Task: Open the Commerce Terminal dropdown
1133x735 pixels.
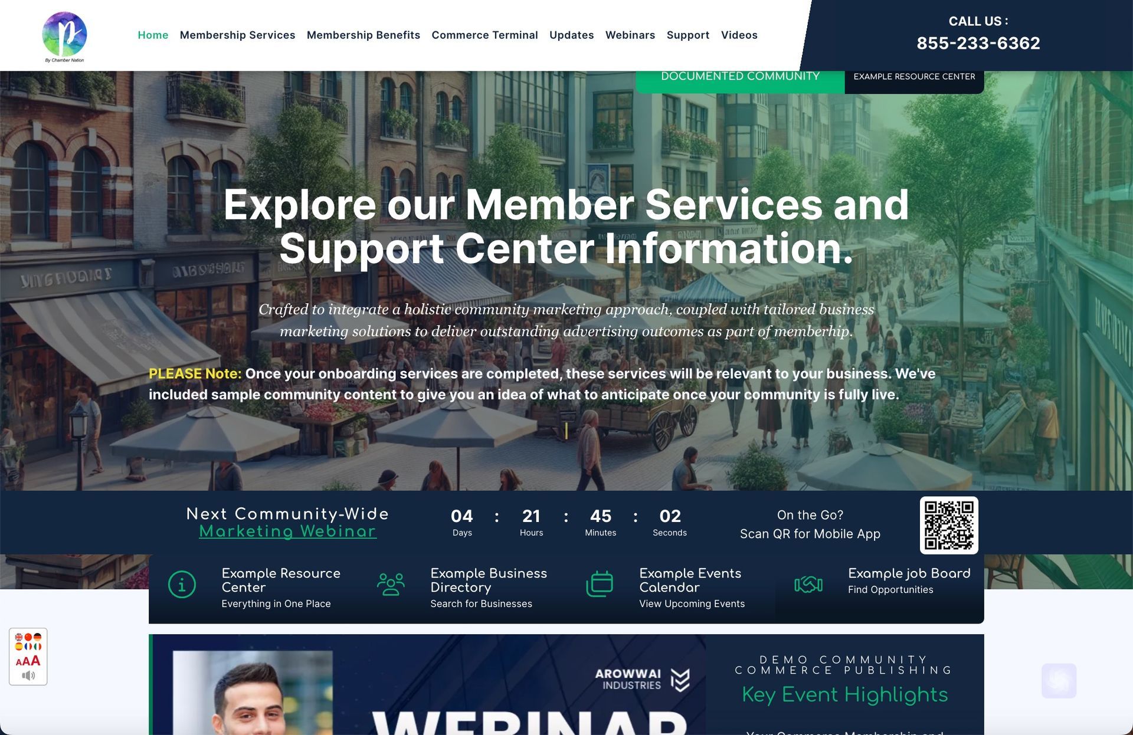Action: click(x=484, y=35)
